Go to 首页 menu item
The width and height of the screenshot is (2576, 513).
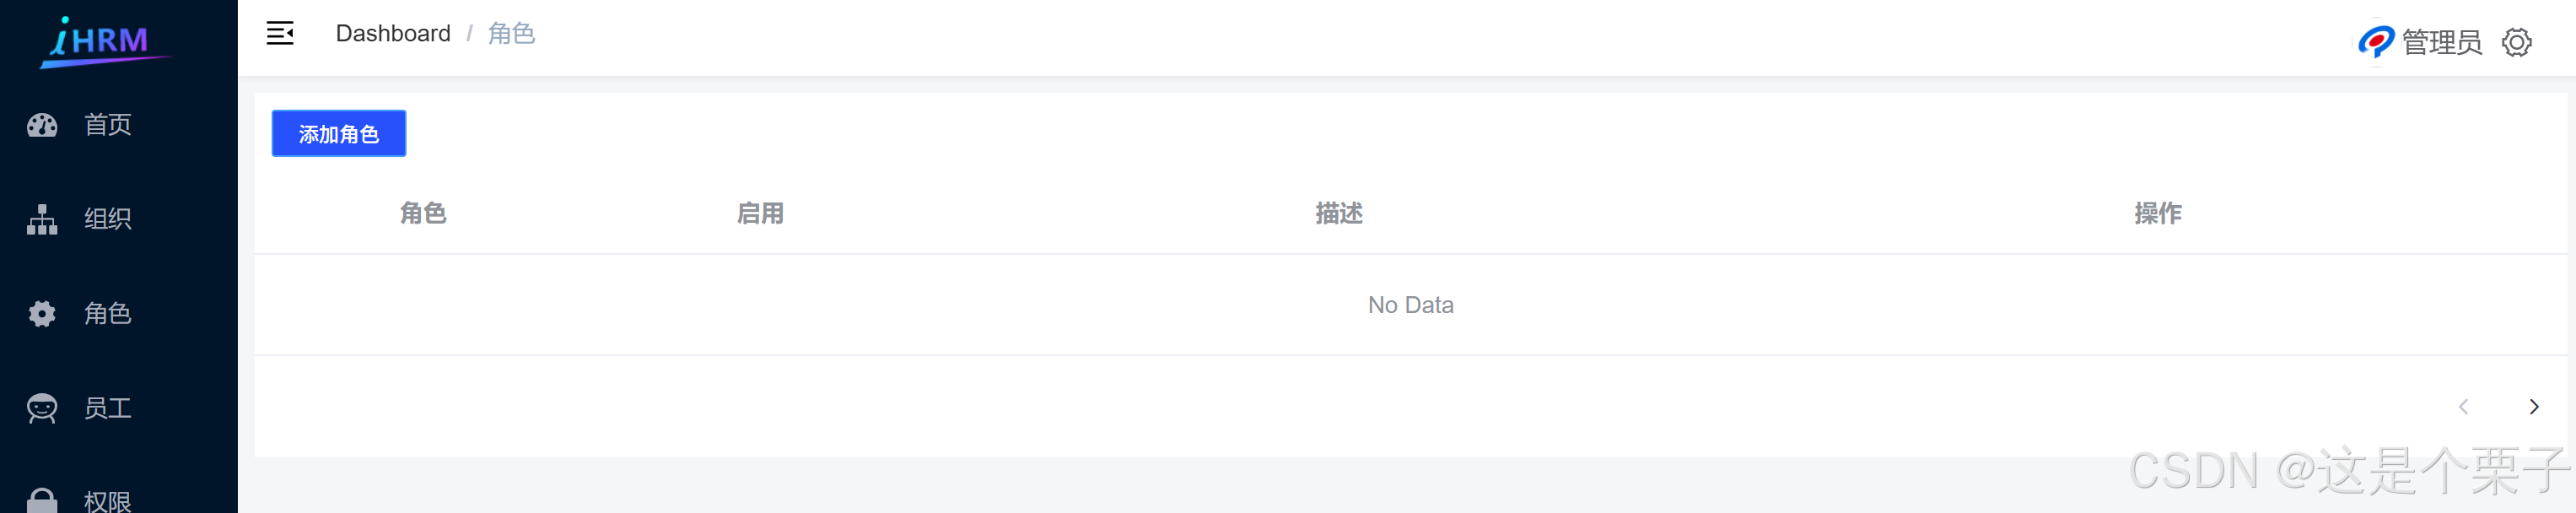119,125
